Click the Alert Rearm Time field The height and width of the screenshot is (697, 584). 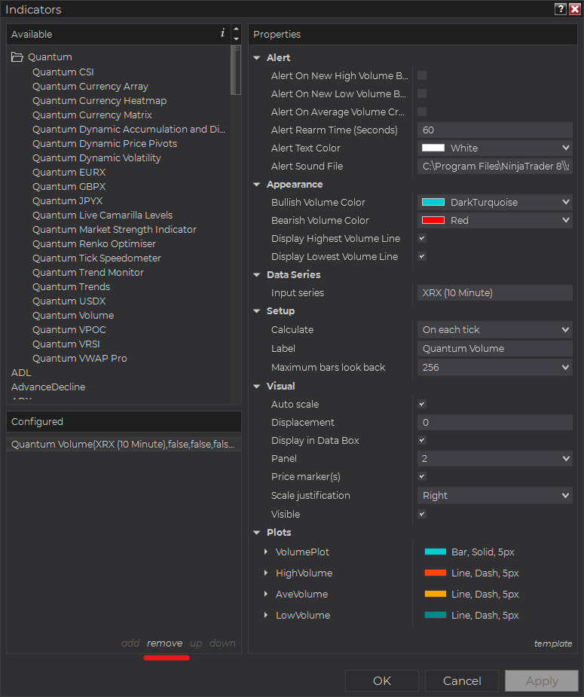pyautogui.click(x=494, y=130)
